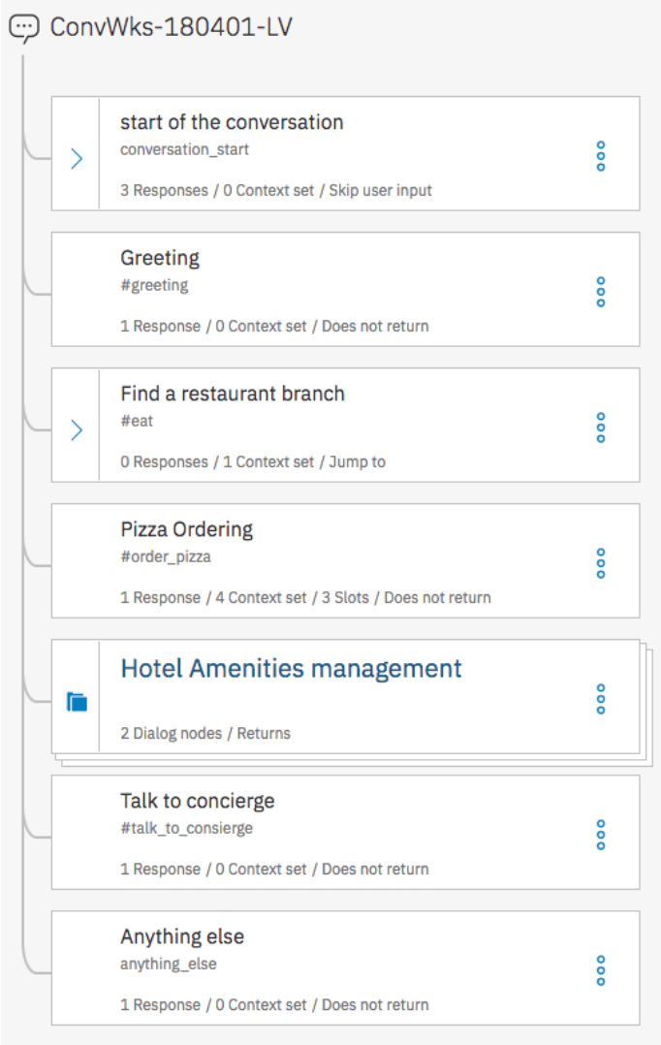Open options menu for Anything else node
Viewport: 661px width, 1045px height.
tap(601, 970)
